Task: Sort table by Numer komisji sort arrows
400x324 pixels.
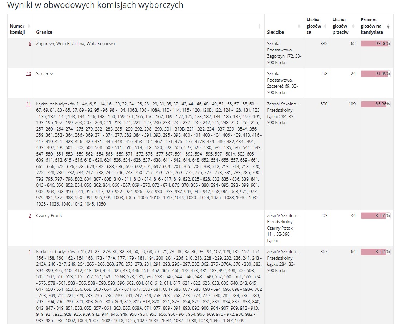Action: pos(29,26)
